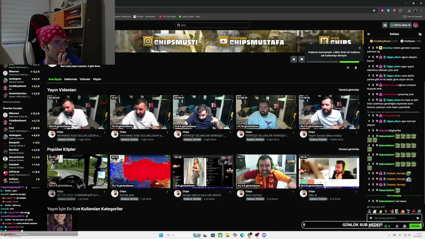
Task: View all Popüler Klipler via Tümünü görüntüle
Action: (x=349, y=149)
